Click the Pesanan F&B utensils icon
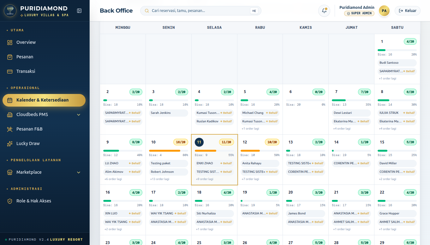This screenshot has width=430, height=245. coord(10,129)
